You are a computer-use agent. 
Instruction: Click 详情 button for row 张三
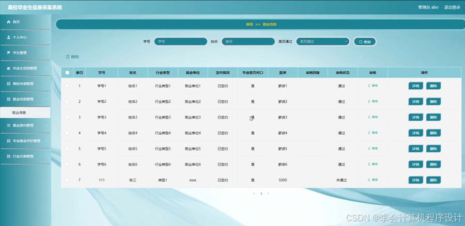(416, 180)
